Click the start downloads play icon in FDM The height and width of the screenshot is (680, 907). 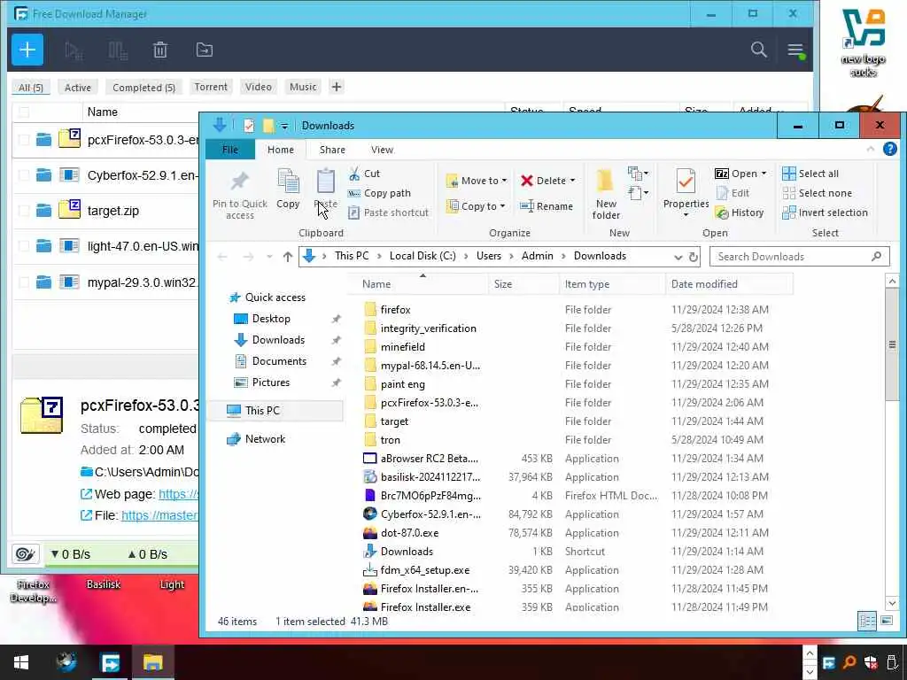coord(74,50)
